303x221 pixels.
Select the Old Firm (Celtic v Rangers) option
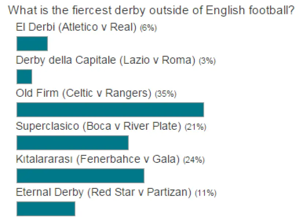pyautogui.click(x=83, y=93)
